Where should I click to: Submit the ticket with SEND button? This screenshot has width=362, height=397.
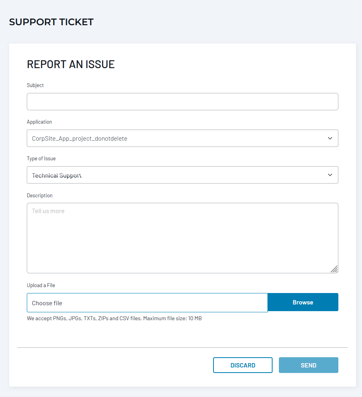point(308,365)
